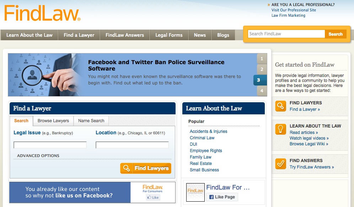354x207 pixels.
Task: Switch to the Browse Lawyers tab
Action: pos(53,121)
